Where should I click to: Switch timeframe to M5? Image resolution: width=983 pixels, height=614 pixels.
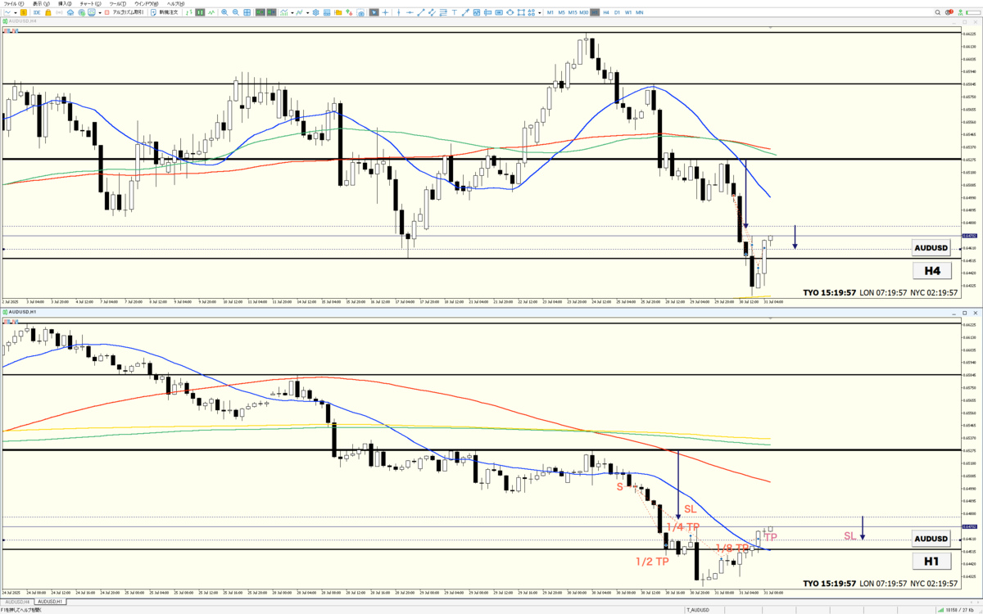click(561, 12)
